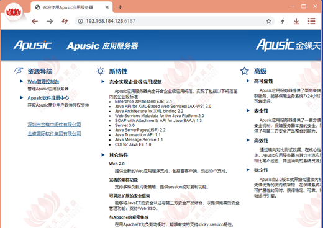
Task: Click the 其它特性 heading
Action: click(x=119, y=155)
